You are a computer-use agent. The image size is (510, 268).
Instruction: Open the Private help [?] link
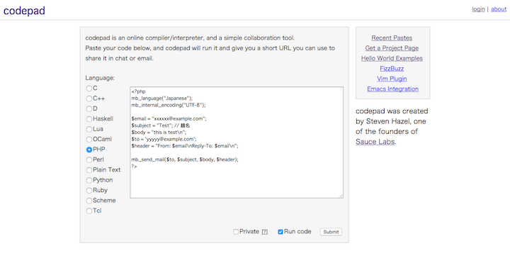point(265,232)
